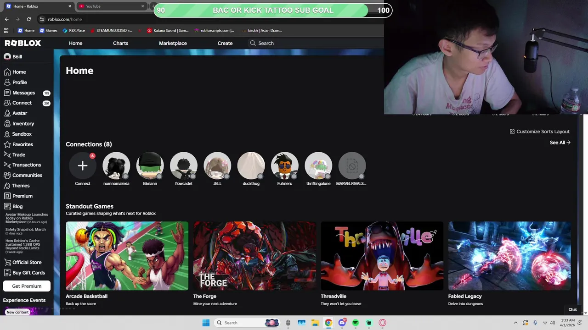The height and width of the screenshot is (330, 588).
Task: Open duckthug's connection avatar
Action: (251, 165)
